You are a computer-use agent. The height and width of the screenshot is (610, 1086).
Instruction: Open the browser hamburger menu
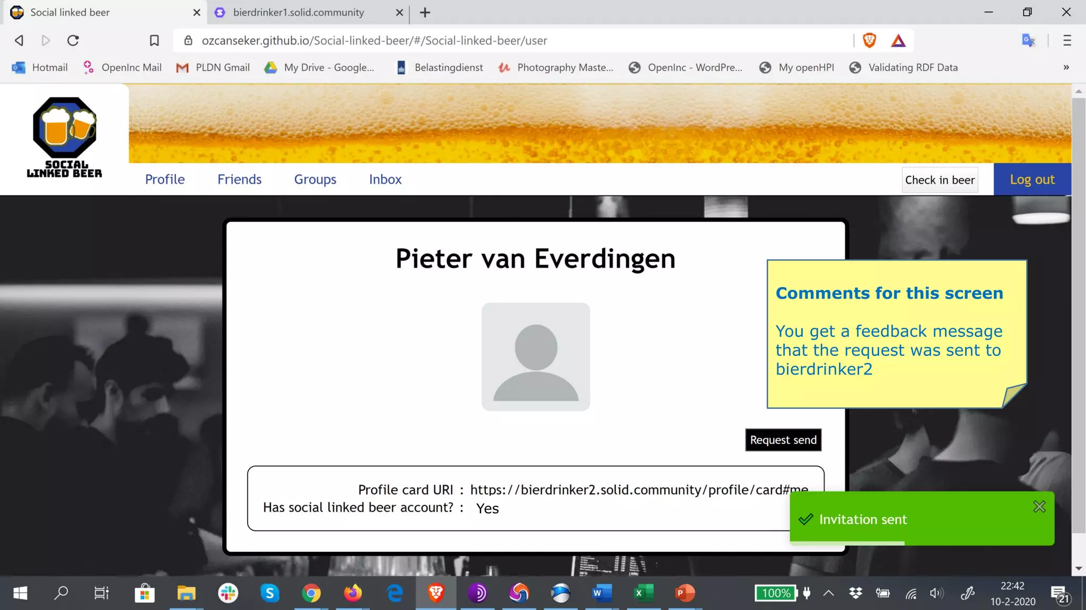(x=1067, y=40)
